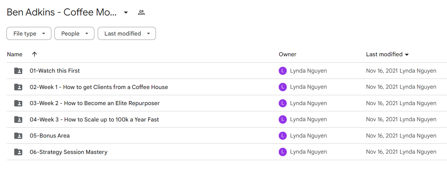Click shared folder icon for 02-Week 1 row
Screen dimensions: 447x179
pos(18,87)
